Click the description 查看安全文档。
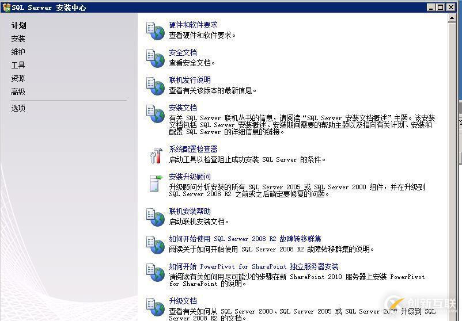 [x=192, y=63]
